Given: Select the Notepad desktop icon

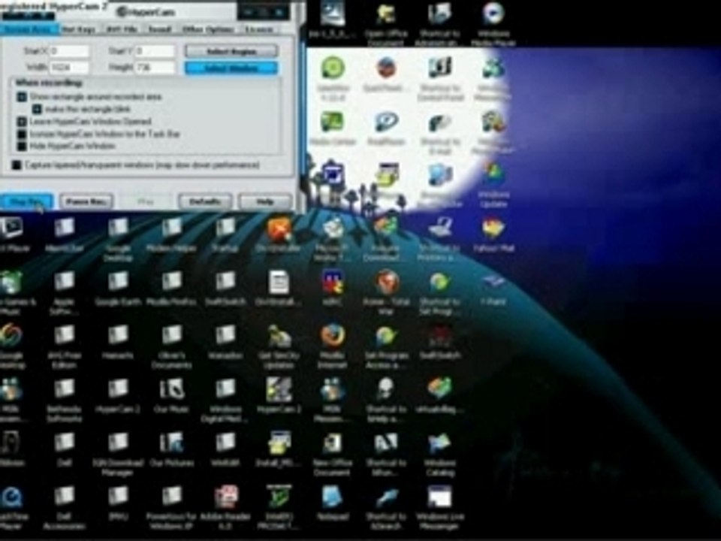Looking at the screenshot, I should (x=332, y=503).
